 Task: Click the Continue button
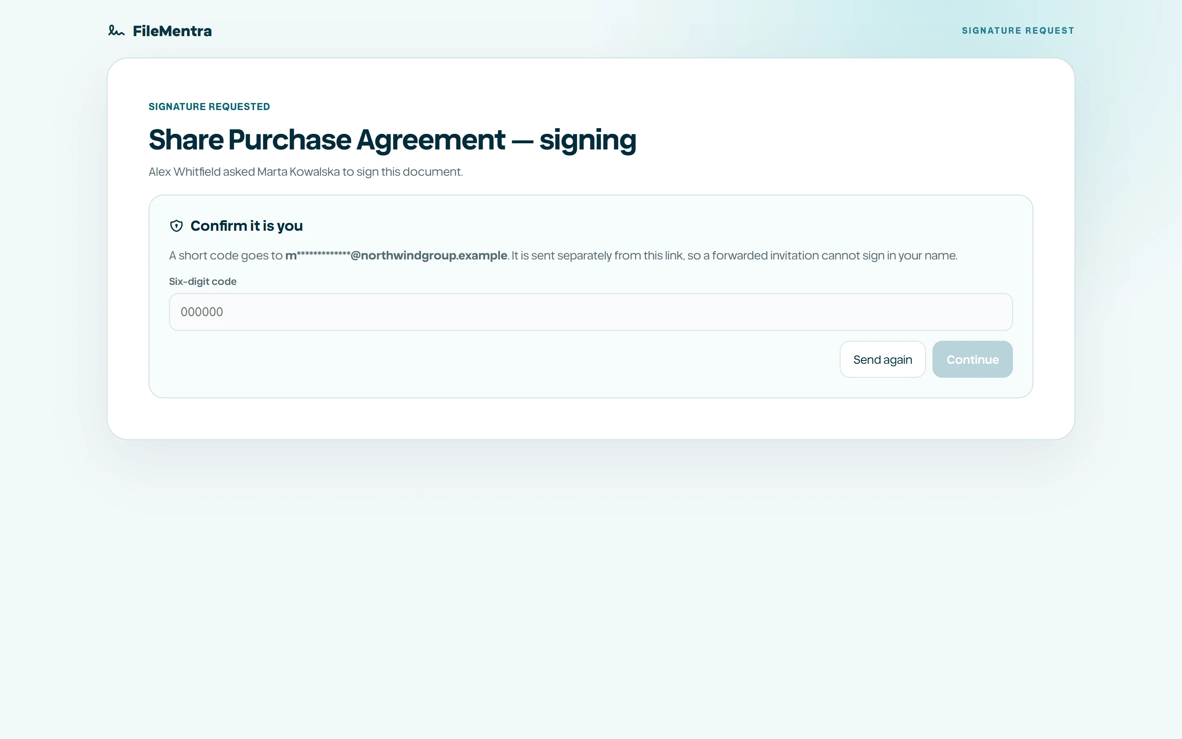pyautogui.click(x=972, y=359)
